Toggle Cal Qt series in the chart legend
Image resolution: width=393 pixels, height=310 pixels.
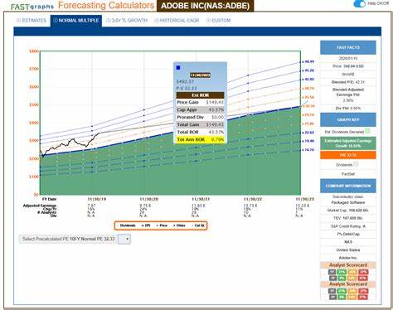pyautogui.click(x=198, y=225)
